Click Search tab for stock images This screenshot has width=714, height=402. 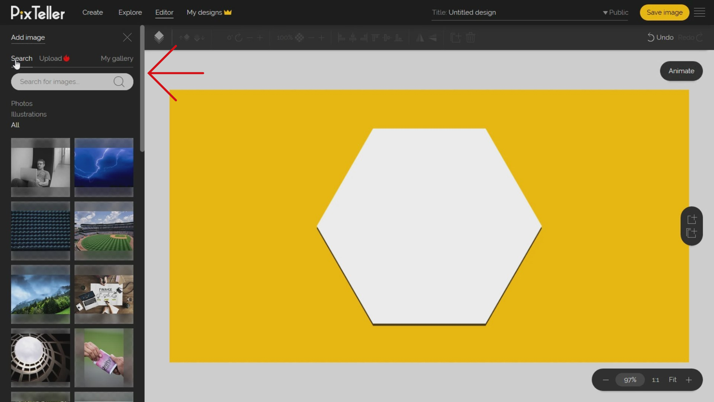[22, 58]
